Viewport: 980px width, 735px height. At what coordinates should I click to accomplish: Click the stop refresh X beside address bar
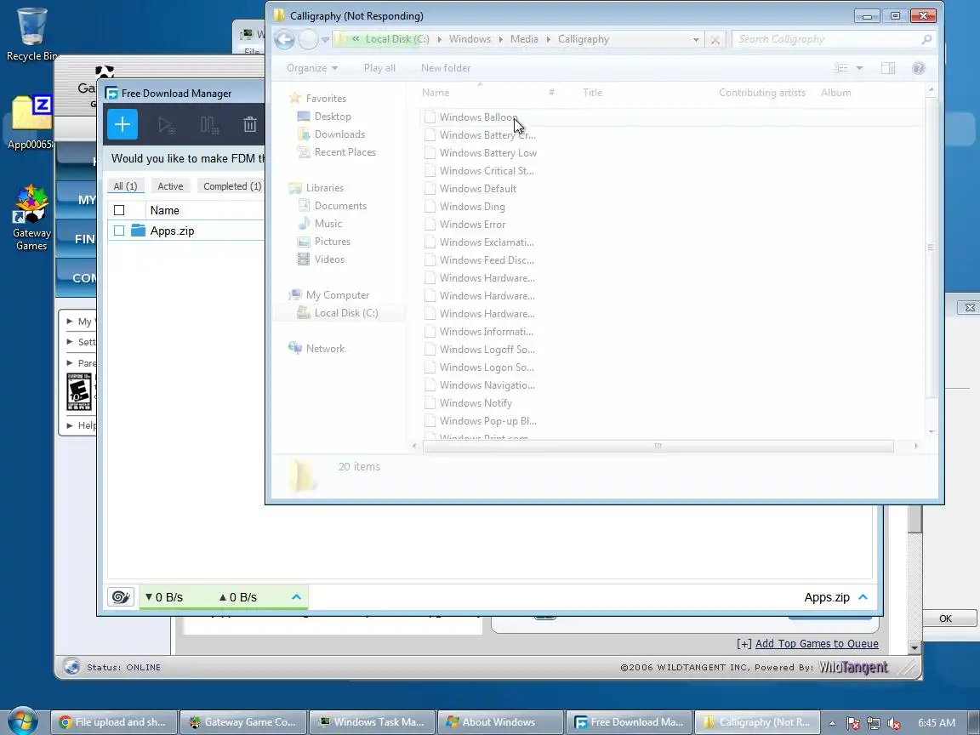(715, 39)
